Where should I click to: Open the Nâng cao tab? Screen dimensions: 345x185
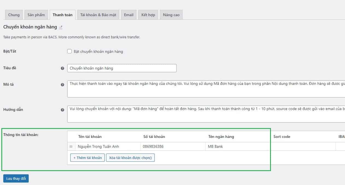[171, 15]
